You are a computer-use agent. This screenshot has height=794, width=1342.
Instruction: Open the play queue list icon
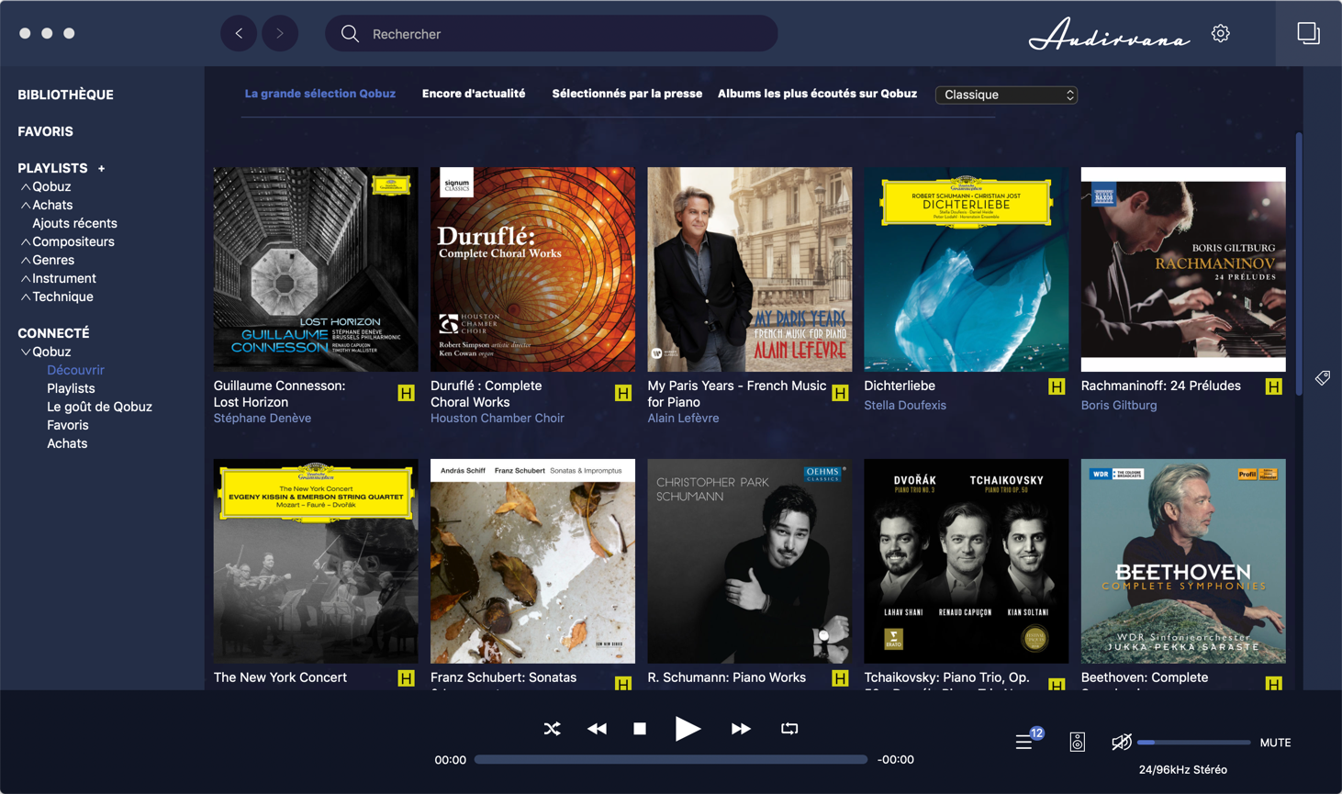pos(1024,742)
